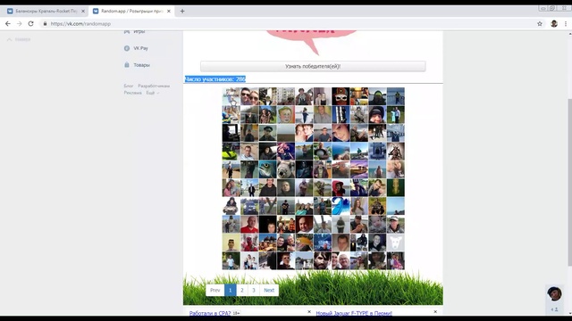
Task: Collapse the left sidebar Наверх arrow
Action: [10, 39]
